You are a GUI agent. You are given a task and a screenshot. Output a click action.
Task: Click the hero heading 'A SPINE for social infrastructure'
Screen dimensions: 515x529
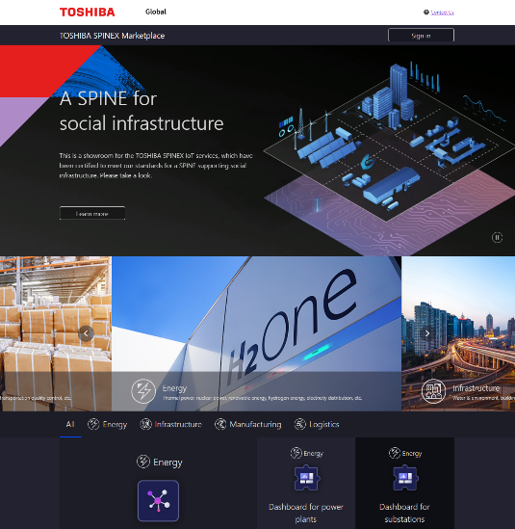click(142, 111)
